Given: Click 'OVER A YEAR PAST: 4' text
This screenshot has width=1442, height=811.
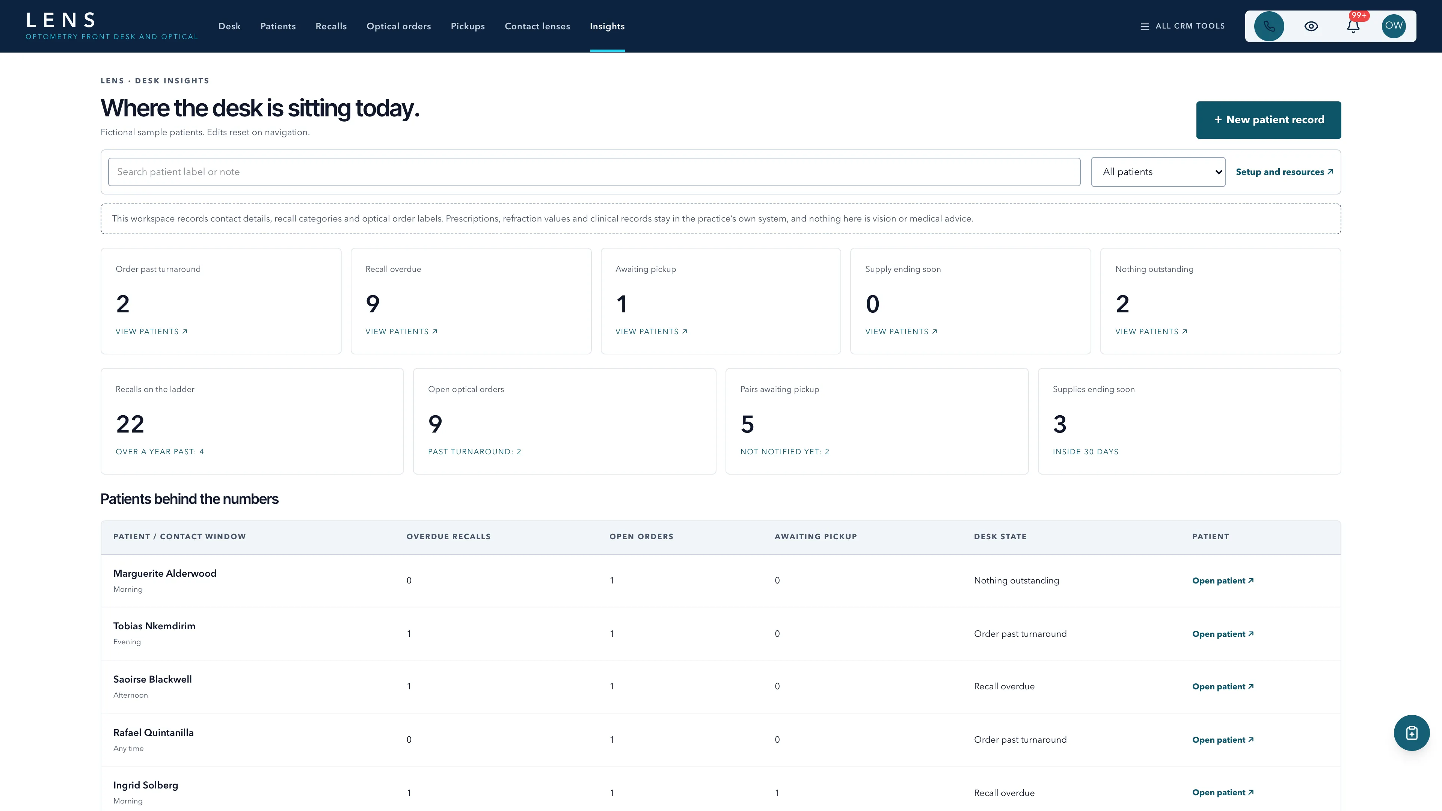Looking at the screenshot, I should click(x=160, y=452).
